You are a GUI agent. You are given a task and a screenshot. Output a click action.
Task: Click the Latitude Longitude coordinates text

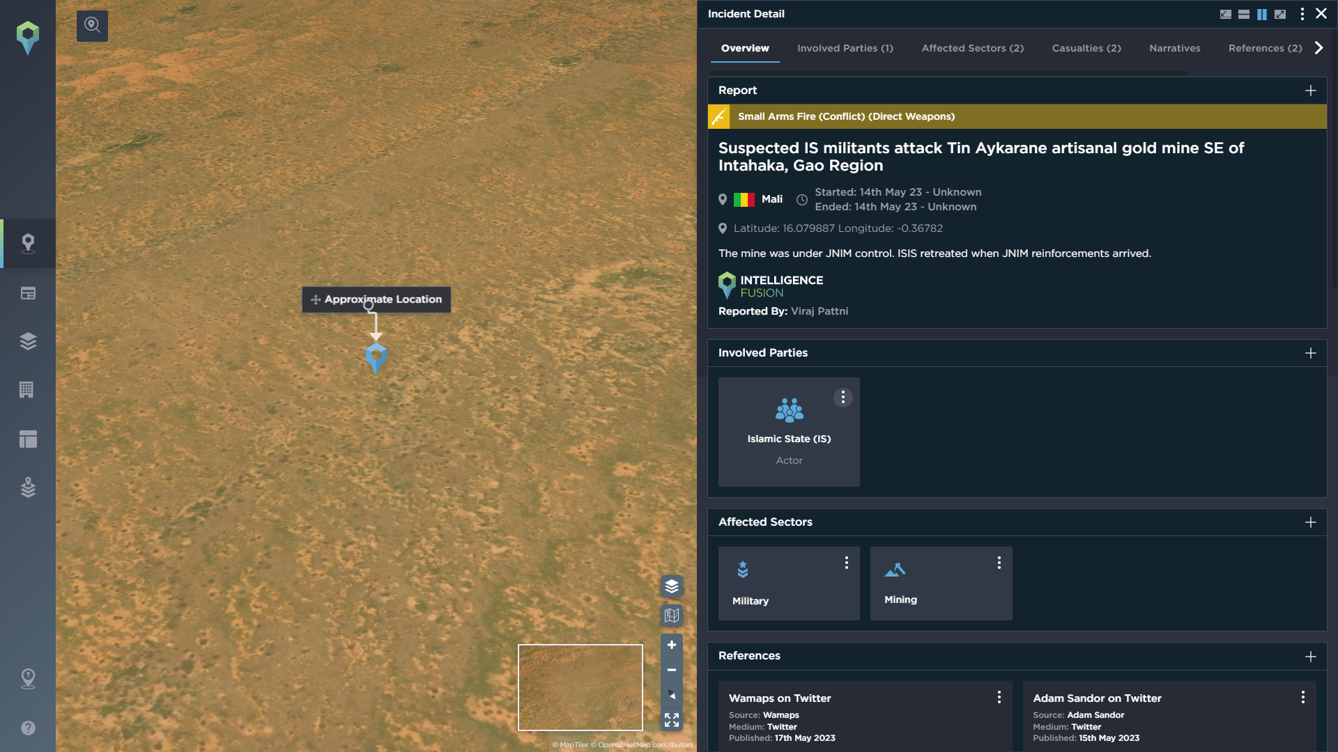(838, 228)
